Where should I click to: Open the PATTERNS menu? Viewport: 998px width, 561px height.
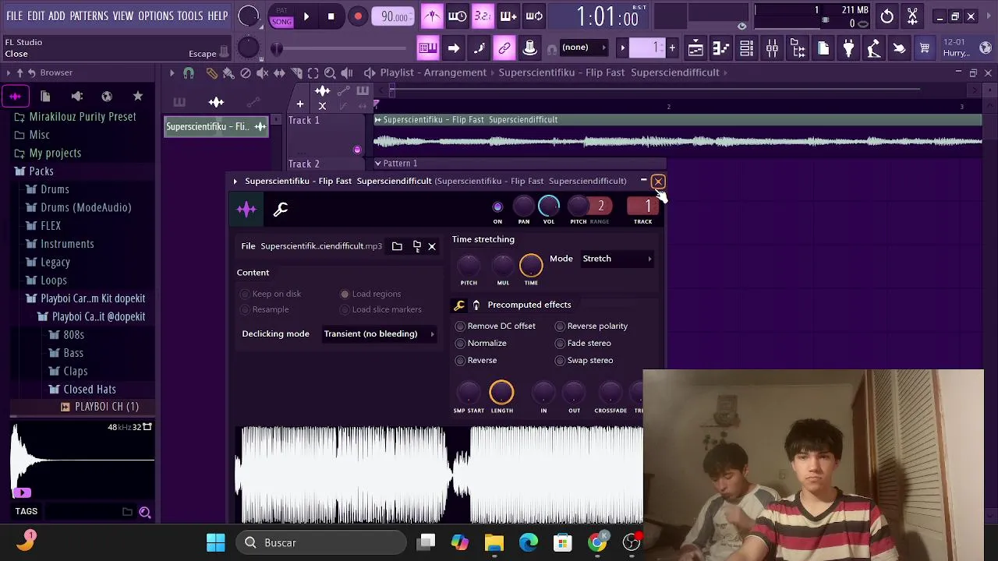pyautogui.click(x=89, y=16)
